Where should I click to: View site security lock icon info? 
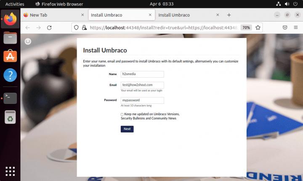coord(84,27)
